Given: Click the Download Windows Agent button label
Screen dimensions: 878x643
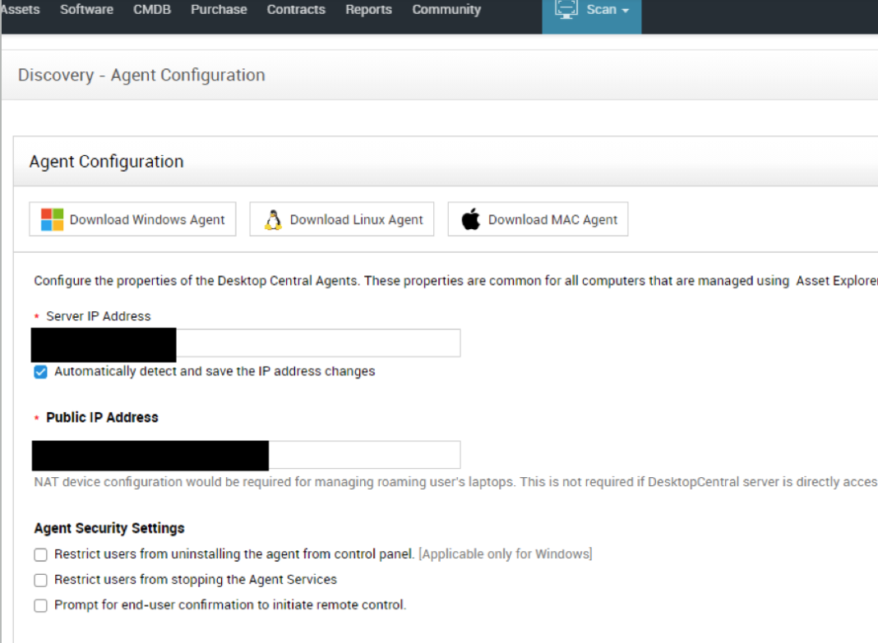Looking at the screenshot, I should (x=147, y=220).
